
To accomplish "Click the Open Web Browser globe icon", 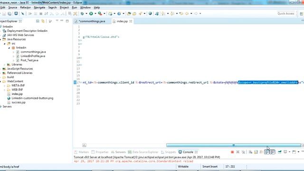I will pyautogui.click(x=150, y=14).
